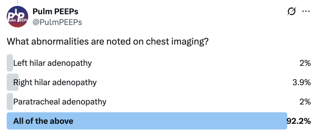This screenshot has height=130, width=316.
Task: Click the gray result bar beside Right hilar
Action: coord(12,82)
